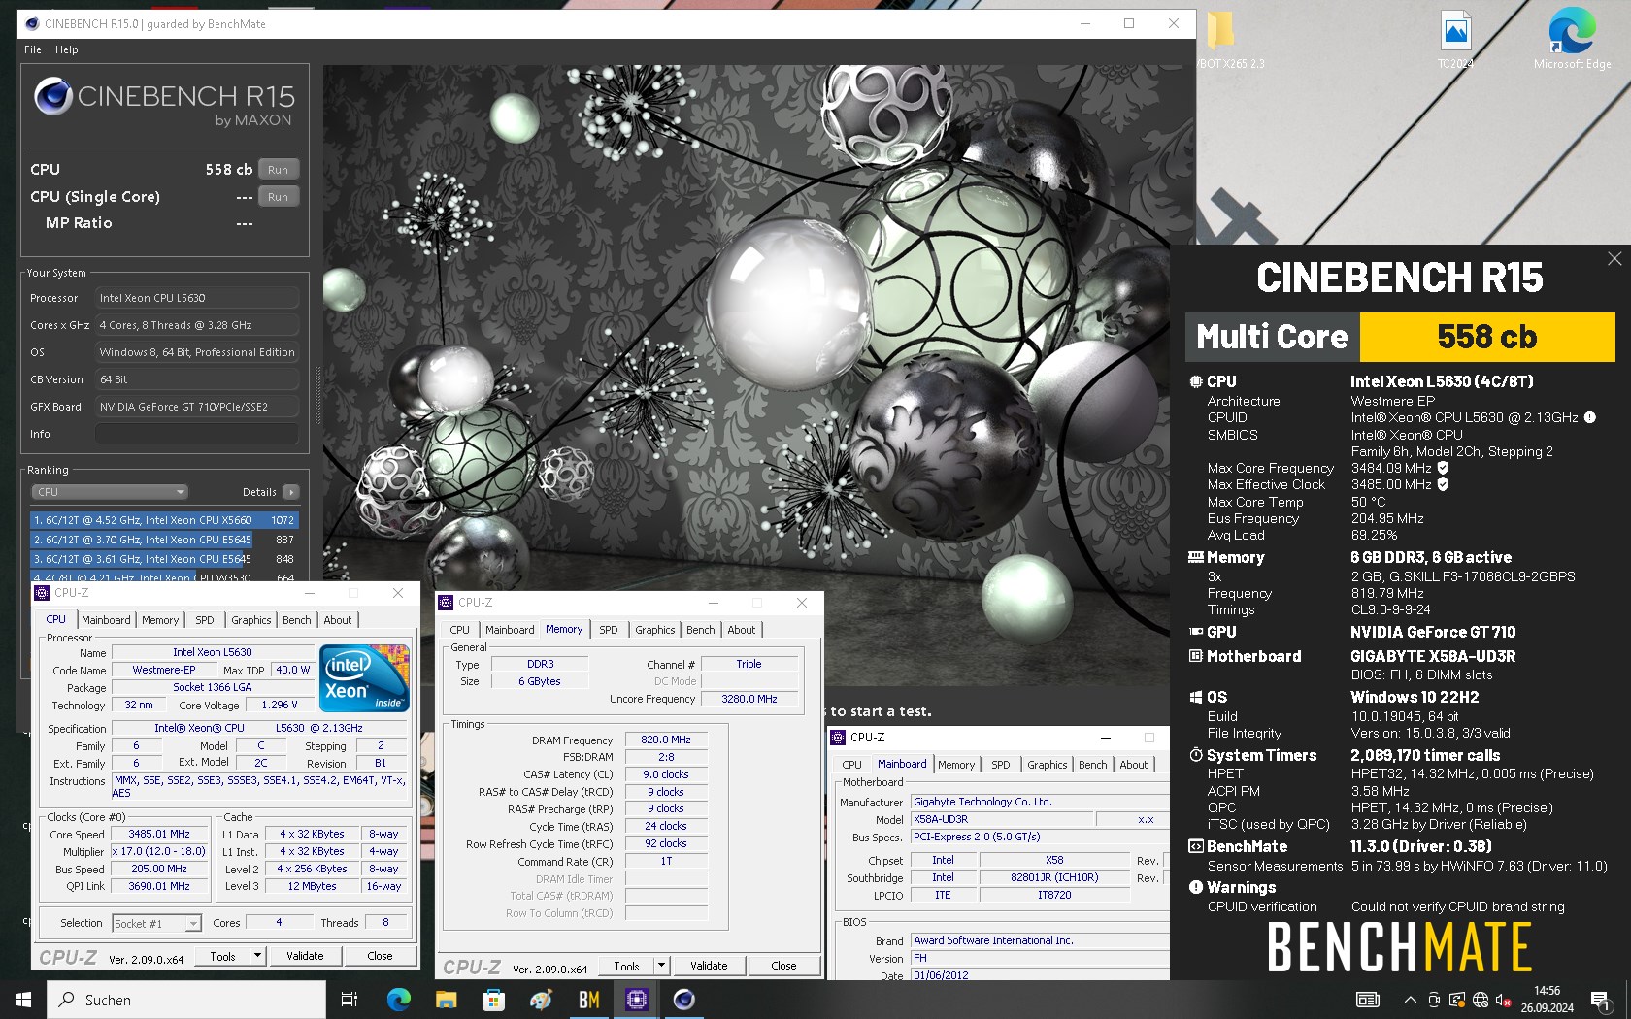
Task: Click the Max Effective Clock verified shield icon
Action: tap(1443, 484)
